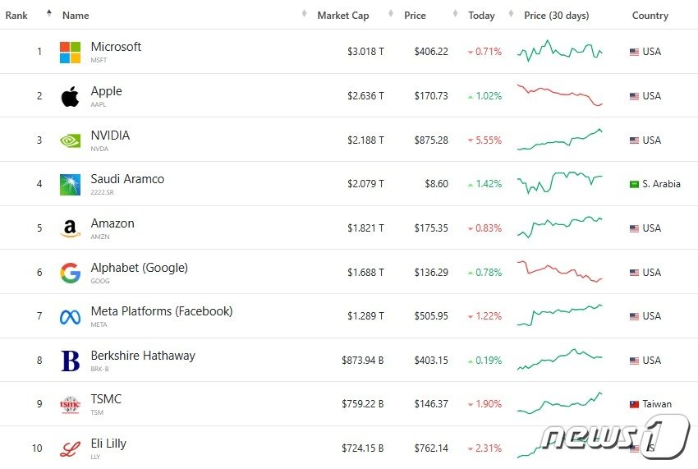The image size is (698, 469).
Task: Click the Eli Lilly logo icon
Action: 70,448
